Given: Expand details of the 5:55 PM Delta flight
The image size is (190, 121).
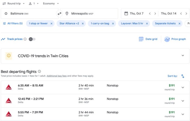Looking at the screenshot, I should (183, 114).
